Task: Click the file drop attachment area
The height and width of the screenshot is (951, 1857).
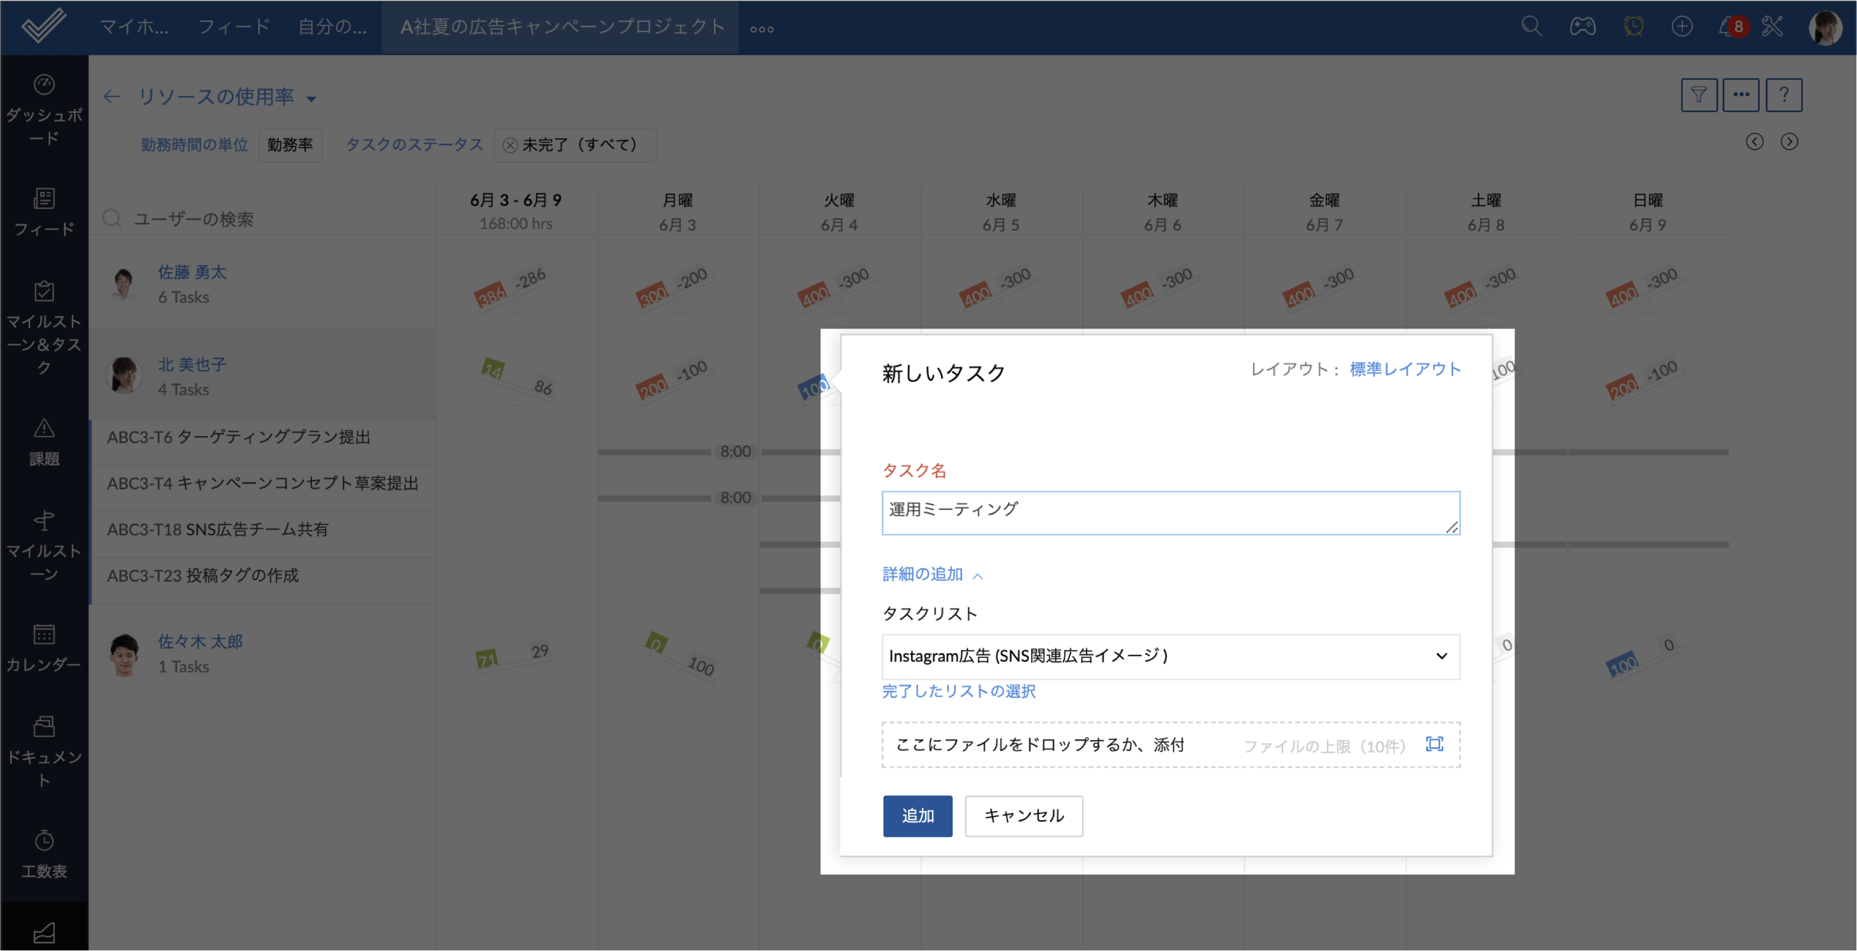Action: (1171, 745)
